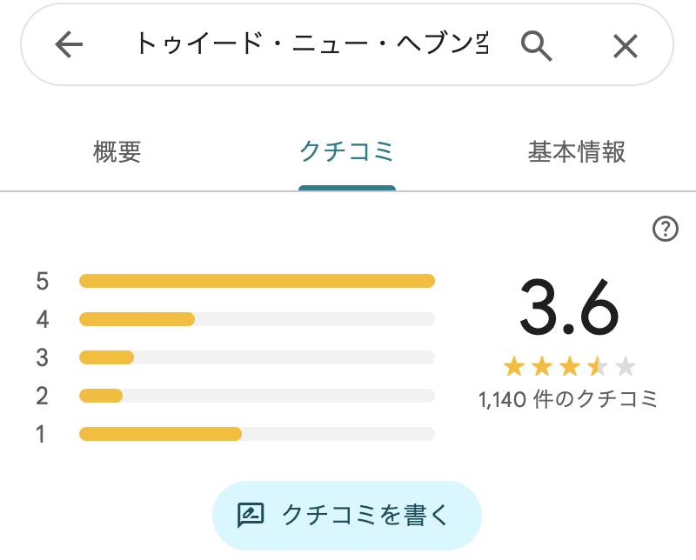Show reviews from the 1-star bar
Screen dimensions: 696x560
tap(257, 434)
